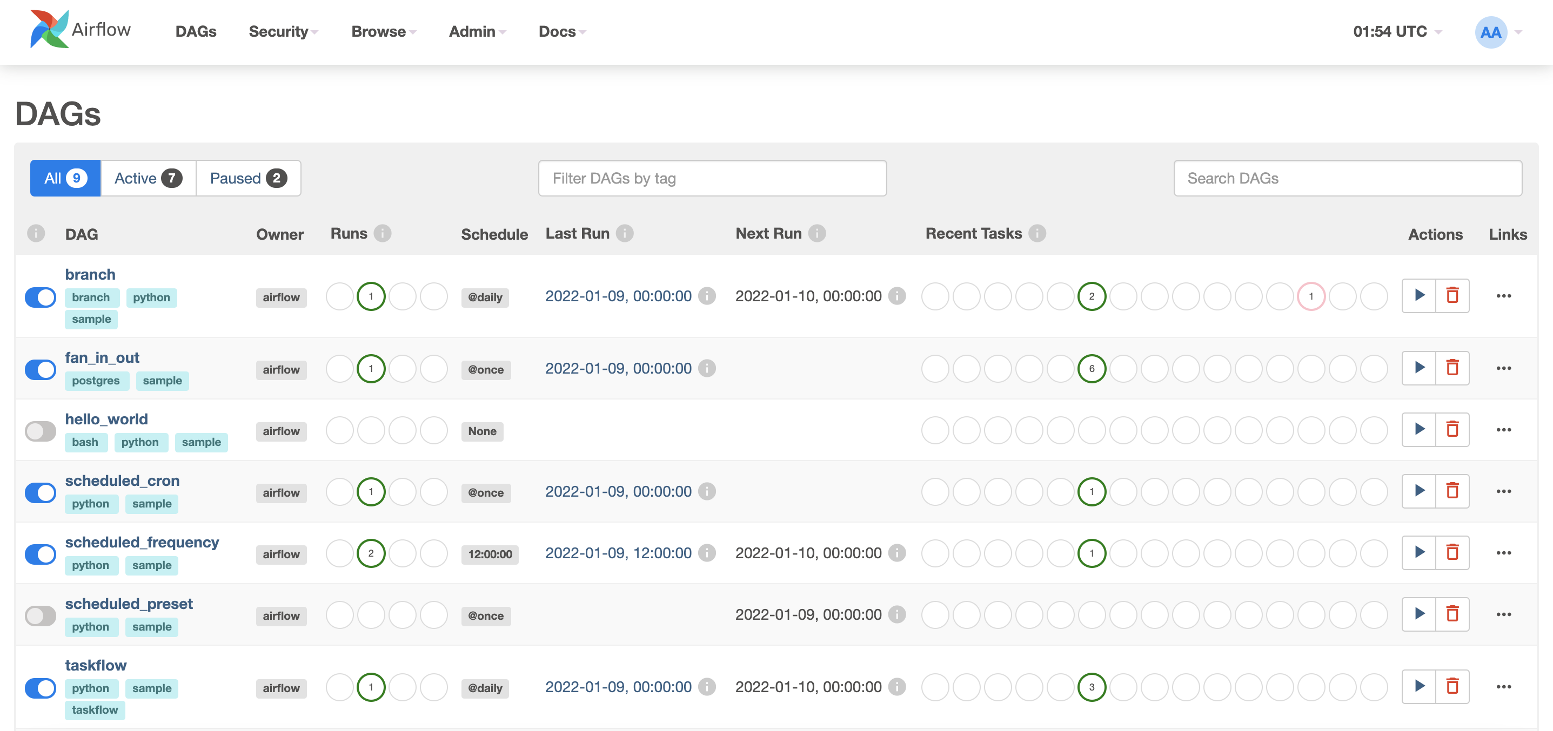
Task: Focus the Search DAGs input field
Action: pos(1347,178)
